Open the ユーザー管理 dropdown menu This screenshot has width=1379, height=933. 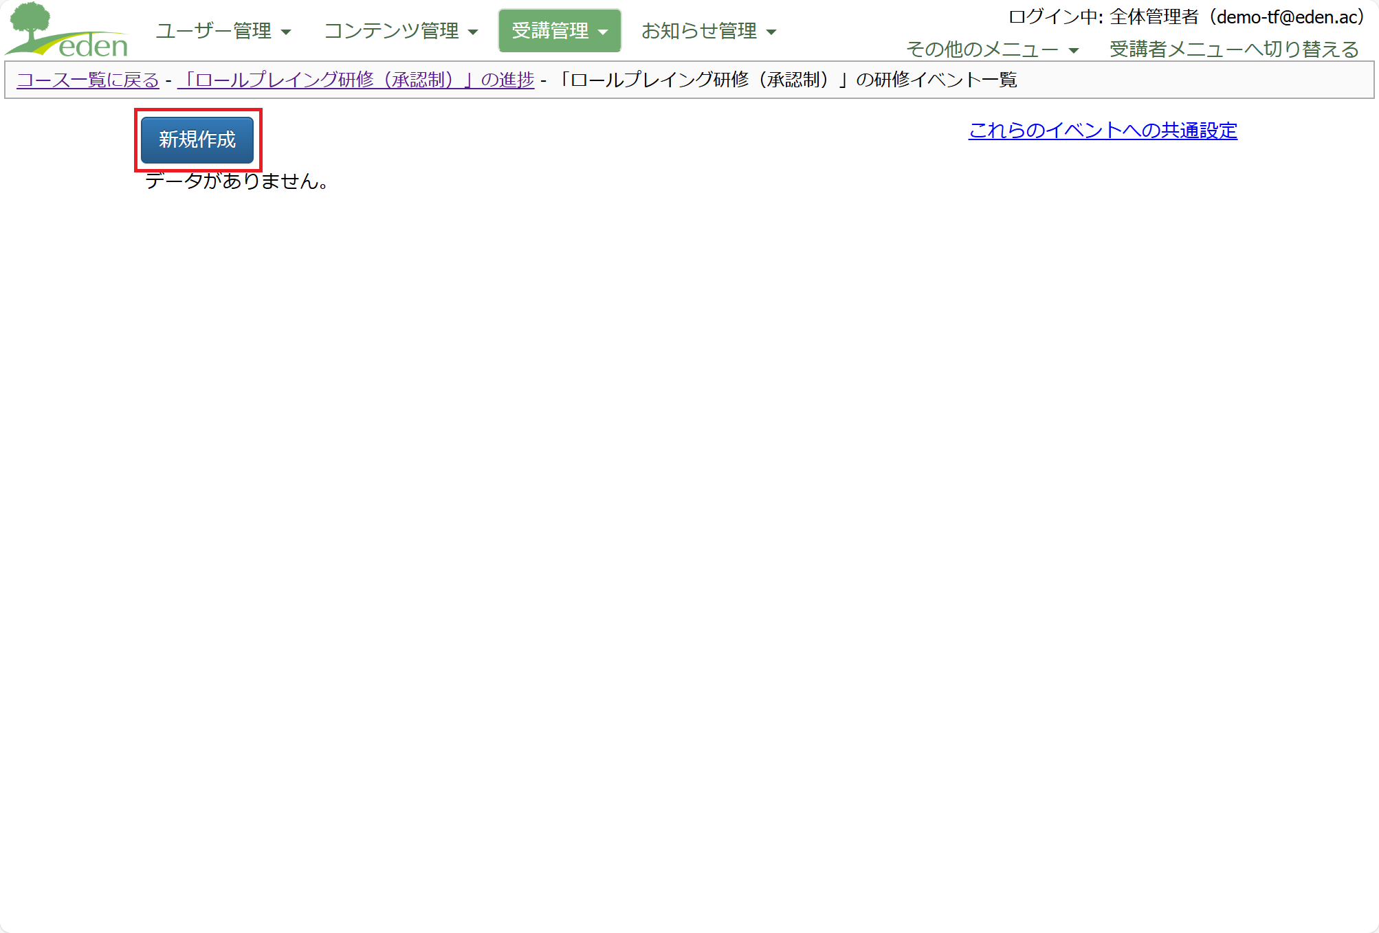coord(223,31)
